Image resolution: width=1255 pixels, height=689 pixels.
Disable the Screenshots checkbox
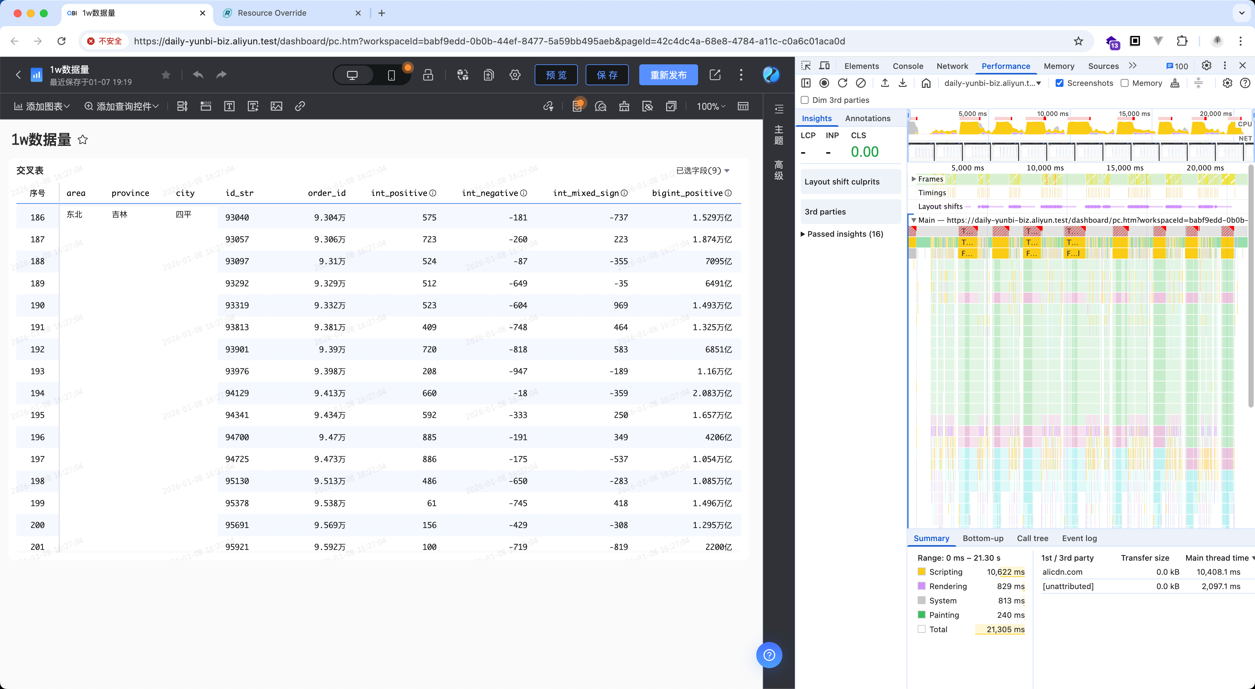(x=1059, y=83)
